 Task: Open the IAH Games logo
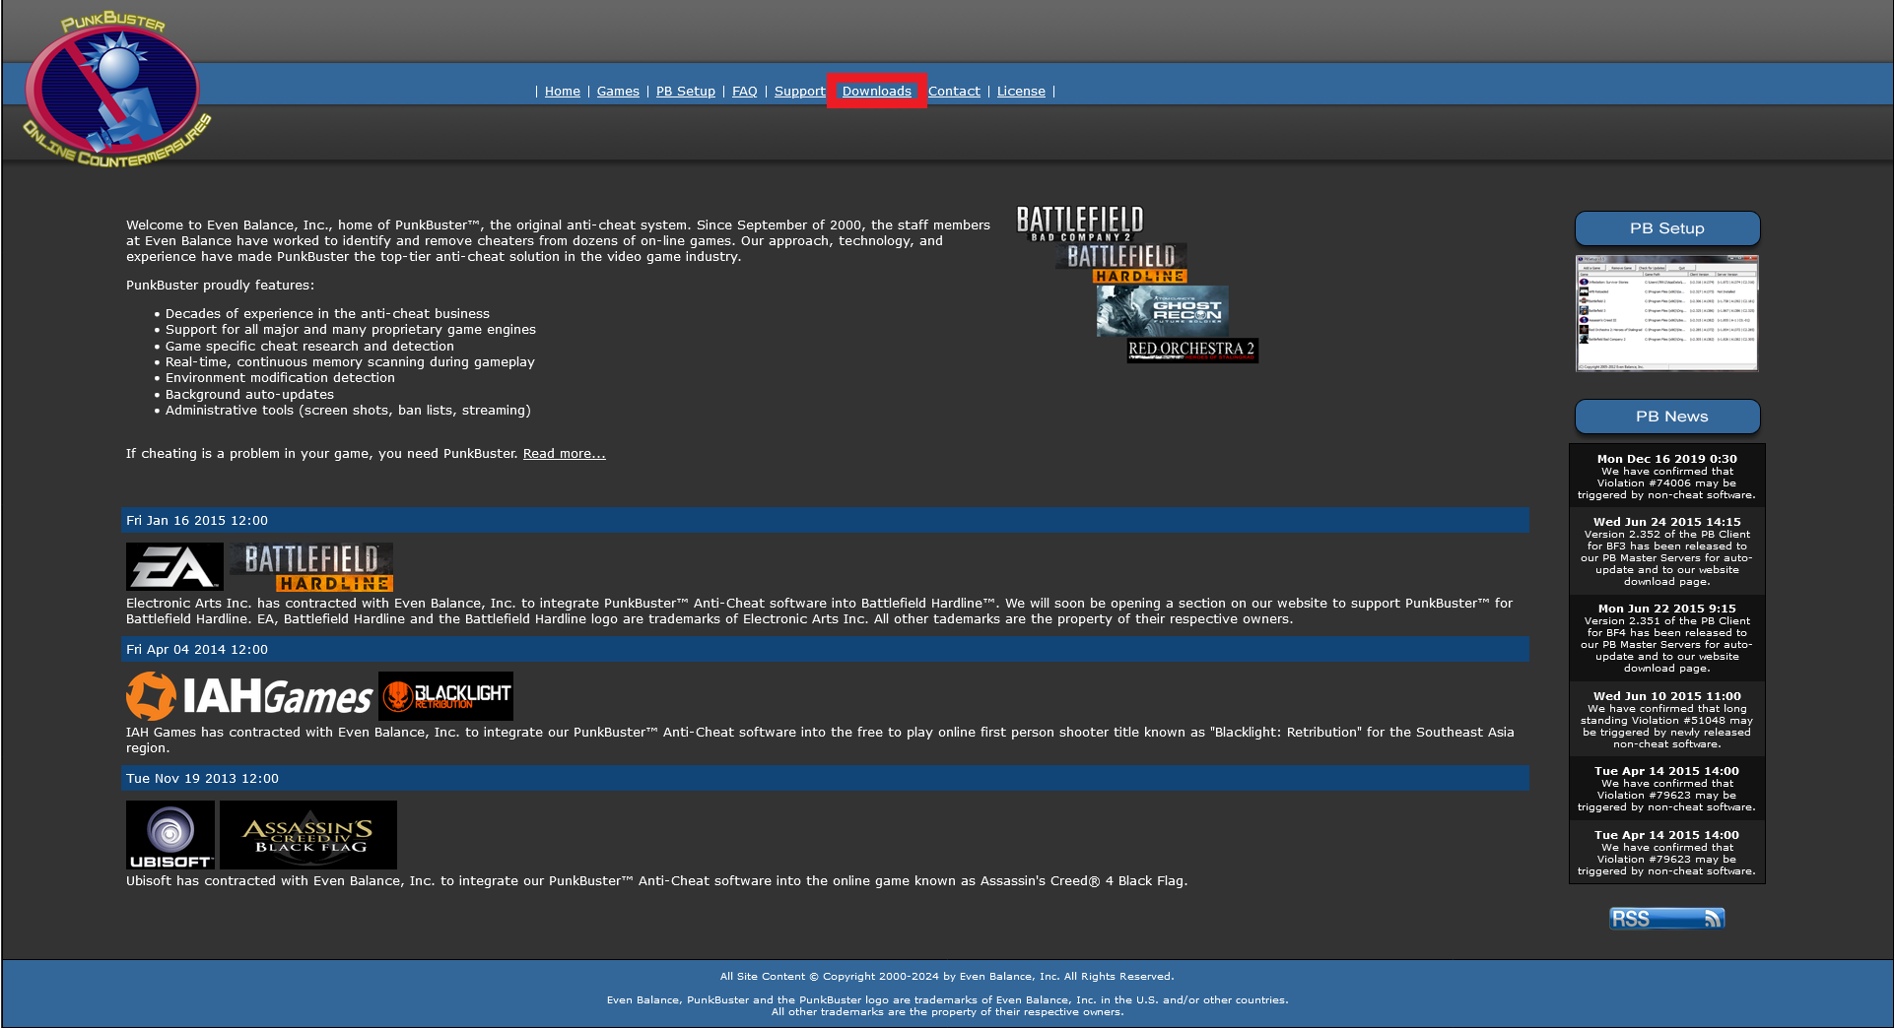pos(249,696)
